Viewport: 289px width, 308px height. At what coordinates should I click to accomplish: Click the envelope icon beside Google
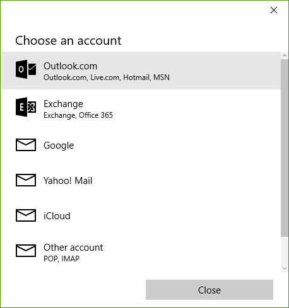pos(26,145)
